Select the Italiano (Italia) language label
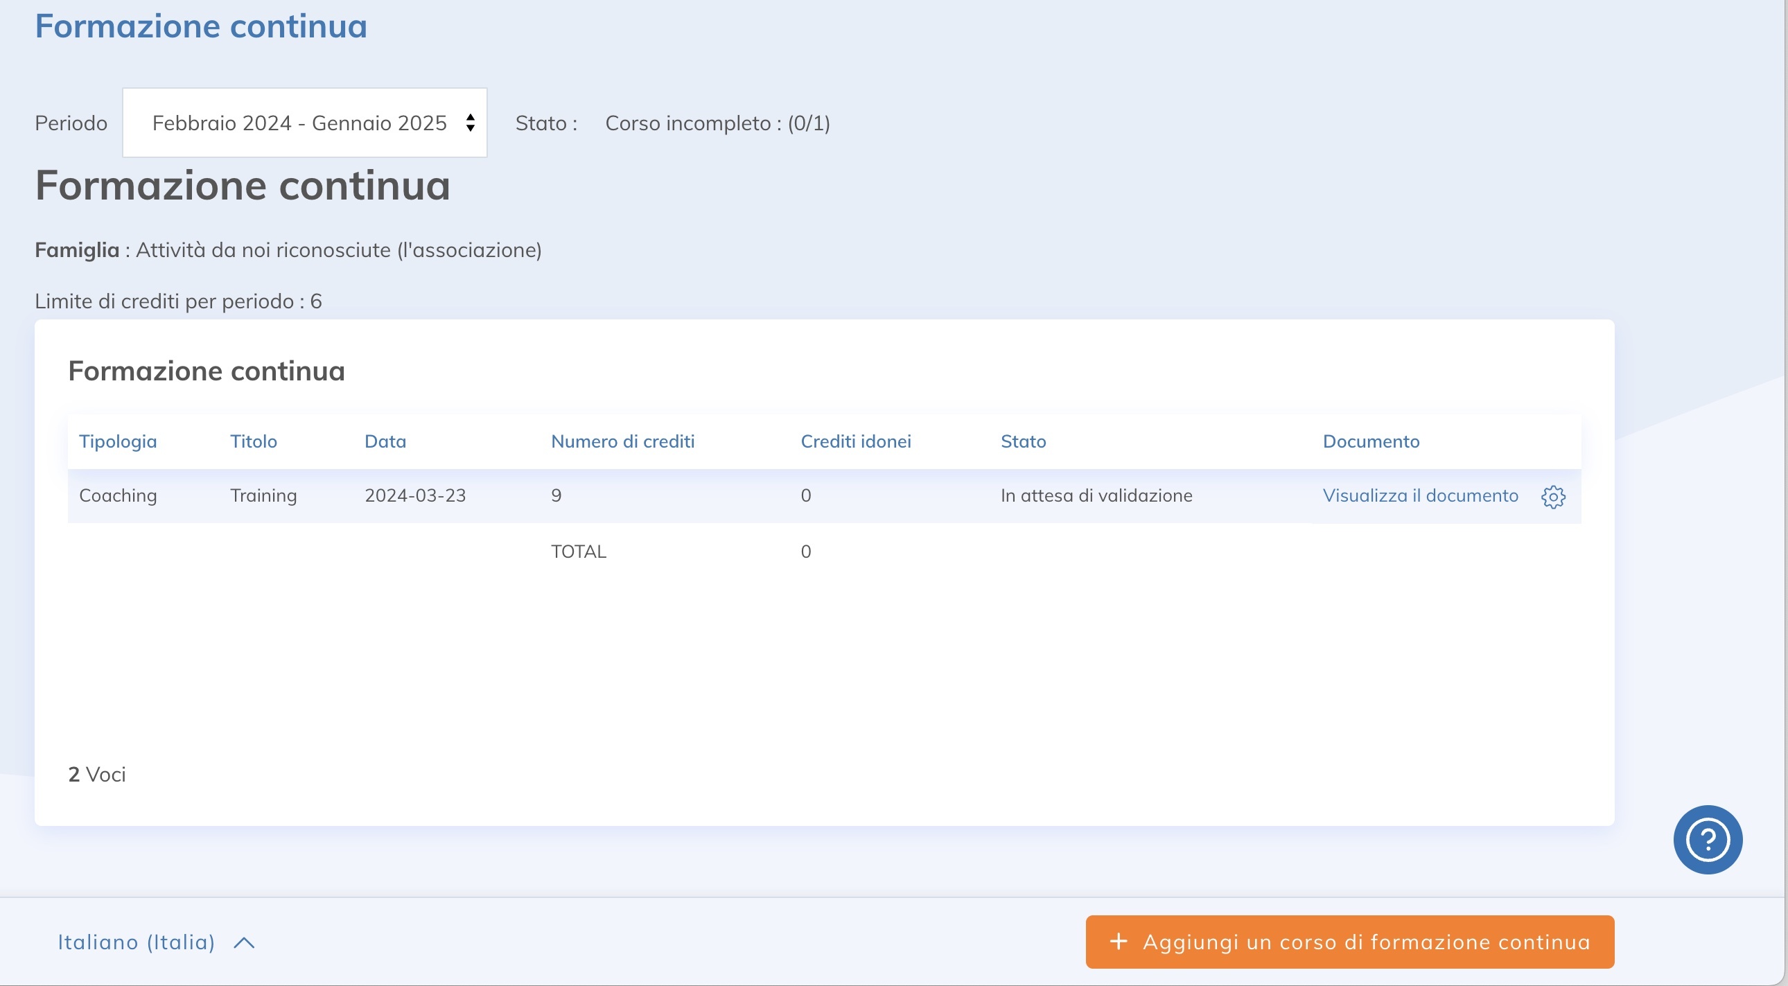 tap(137, 942)
